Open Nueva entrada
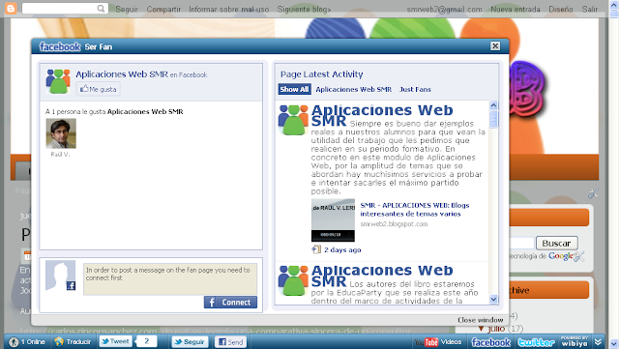 pyautogui.click(x=516, y=9)
